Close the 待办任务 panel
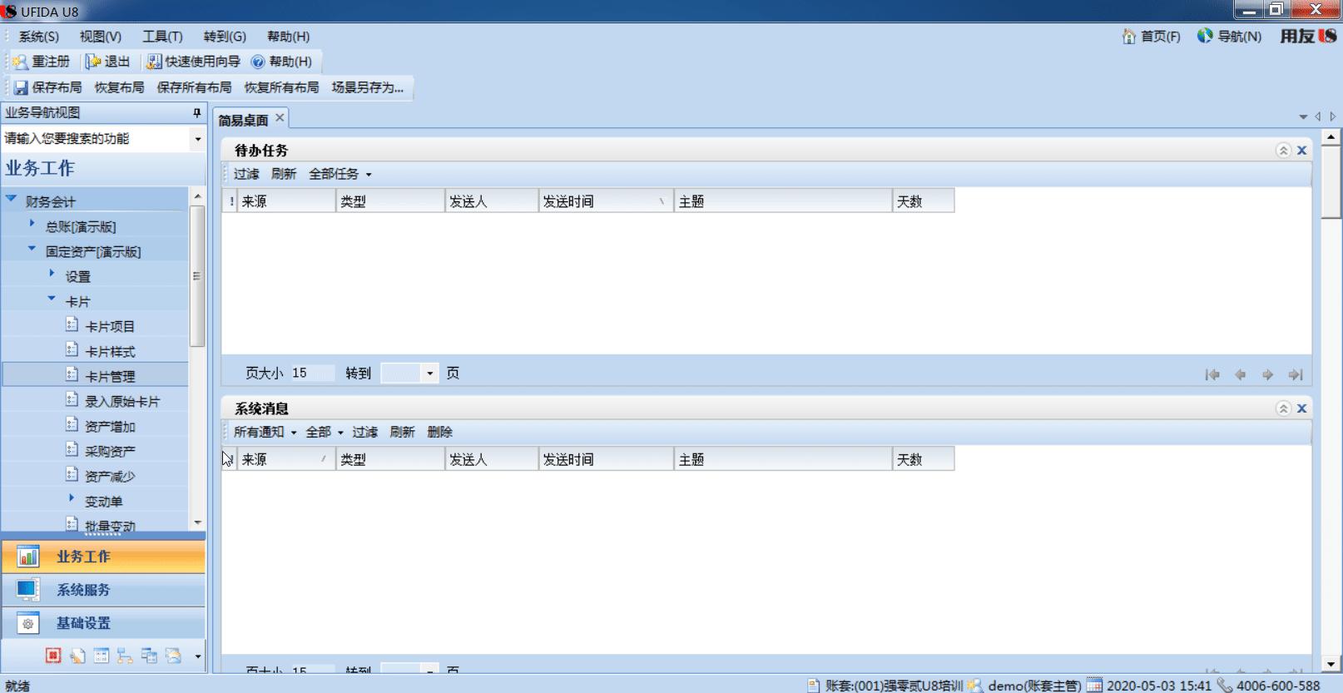 tap(1302, 151)
